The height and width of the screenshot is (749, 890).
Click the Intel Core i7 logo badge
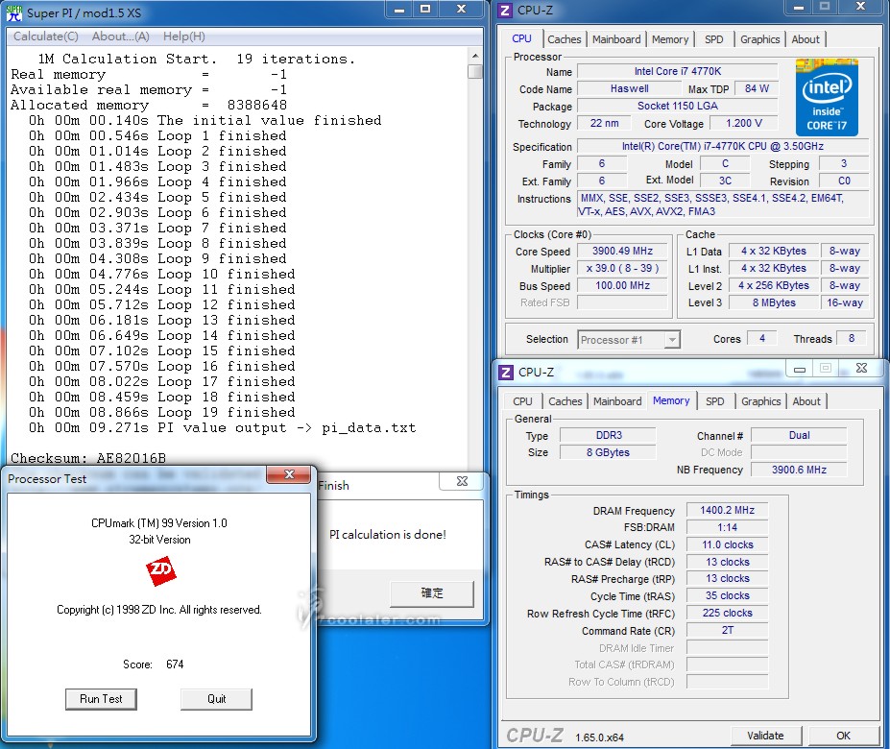827,97
